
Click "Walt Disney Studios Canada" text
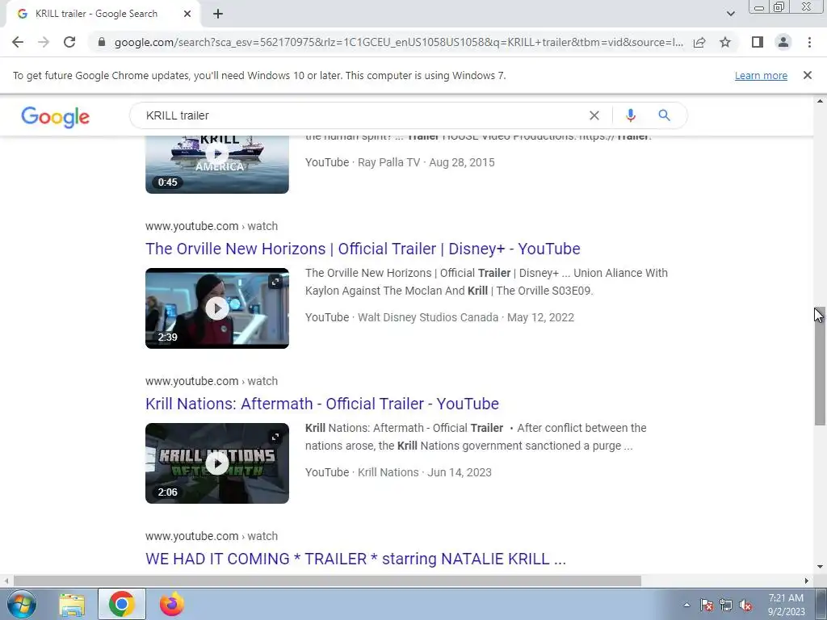[x=428, y=317]
